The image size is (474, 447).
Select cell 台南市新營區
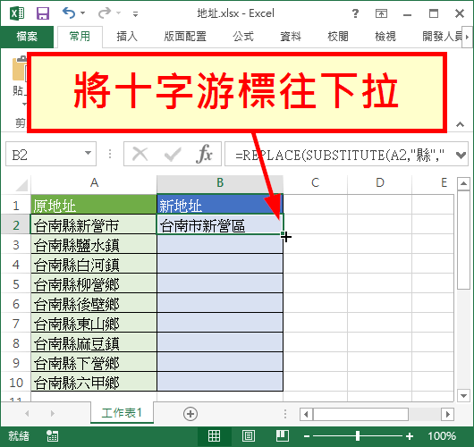click(x=220, y=224)
